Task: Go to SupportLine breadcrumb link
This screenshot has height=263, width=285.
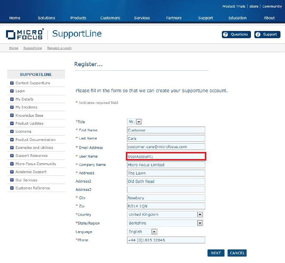Action: tap(32, 48)
